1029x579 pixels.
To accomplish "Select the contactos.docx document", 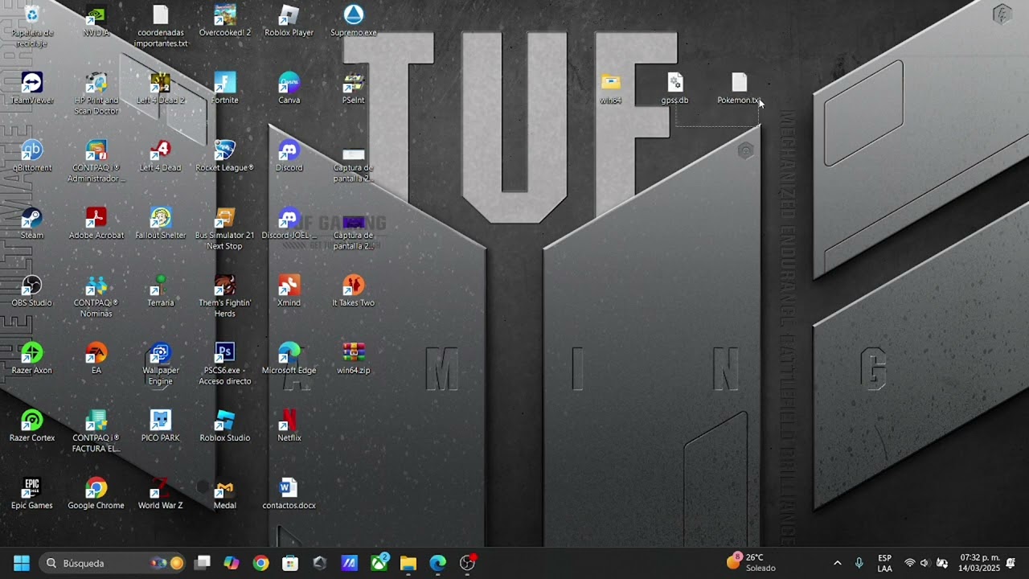I will point(289,494).
